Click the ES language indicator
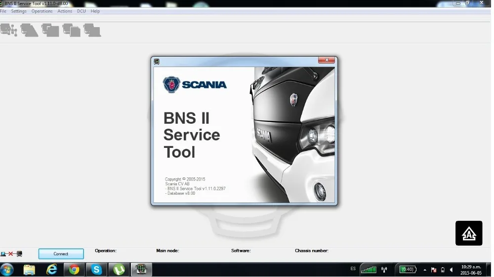The width and height of the screenshot is (494, 277). 353,269
